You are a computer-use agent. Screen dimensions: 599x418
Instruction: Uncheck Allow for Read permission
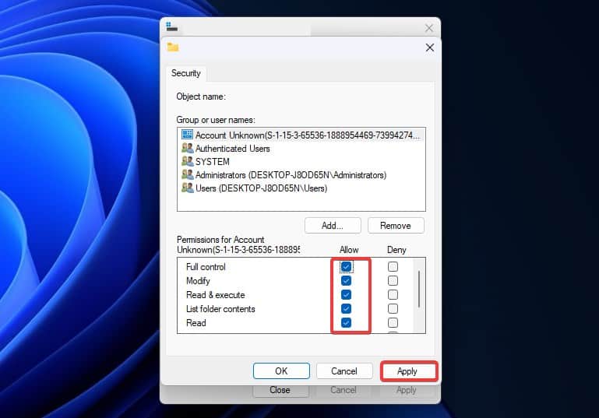(x=346, y=322)
